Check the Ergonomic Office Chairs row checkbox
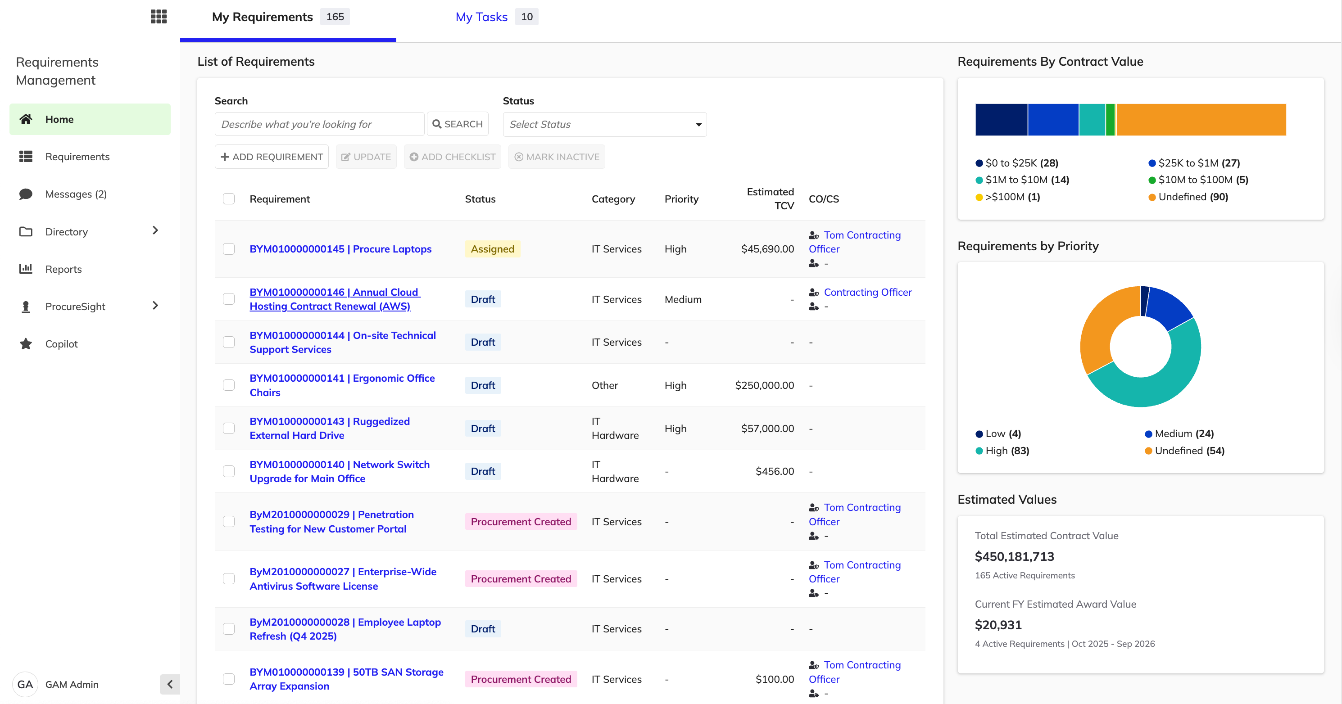This screenshot has width=1342, height=704. (229, 385)
